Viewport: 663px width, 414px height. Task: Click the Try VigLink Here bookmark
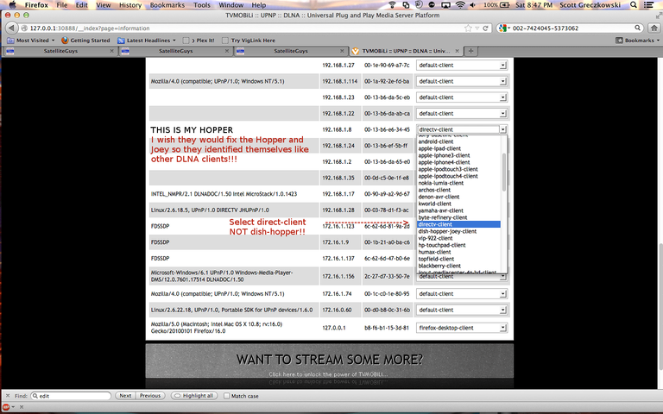point(249,41)
